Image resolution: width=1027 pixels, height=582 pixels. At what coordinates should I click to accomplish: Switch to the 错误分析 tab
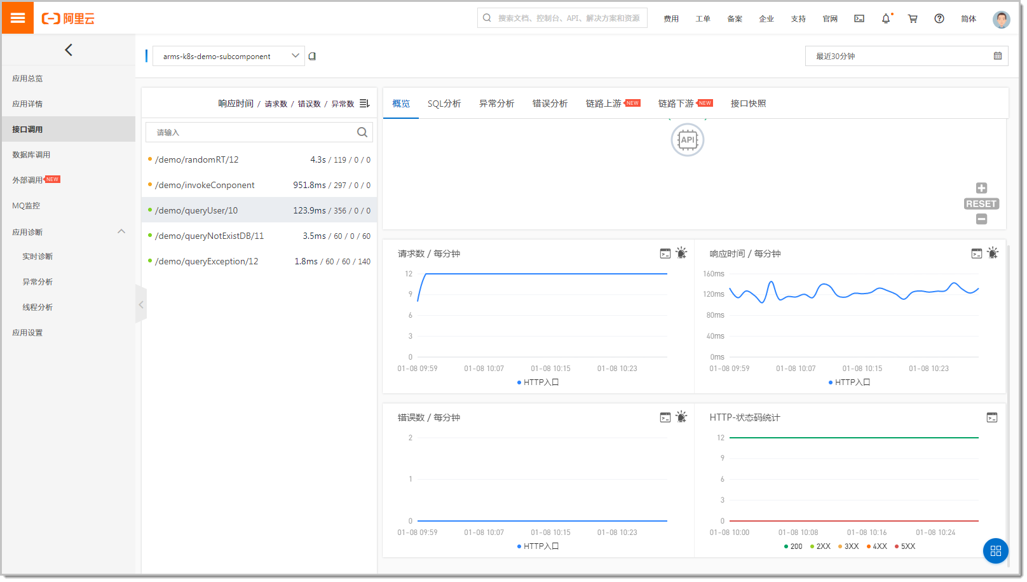[x=550, y=104]
